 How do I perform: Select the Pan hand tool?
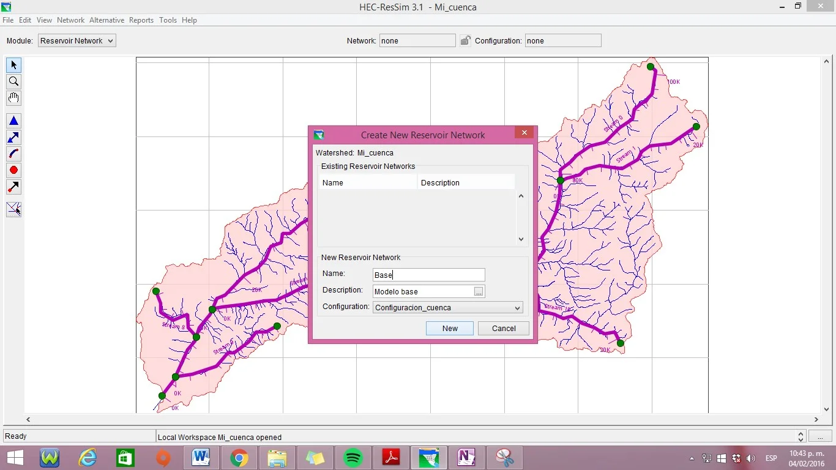pos(13,98)
